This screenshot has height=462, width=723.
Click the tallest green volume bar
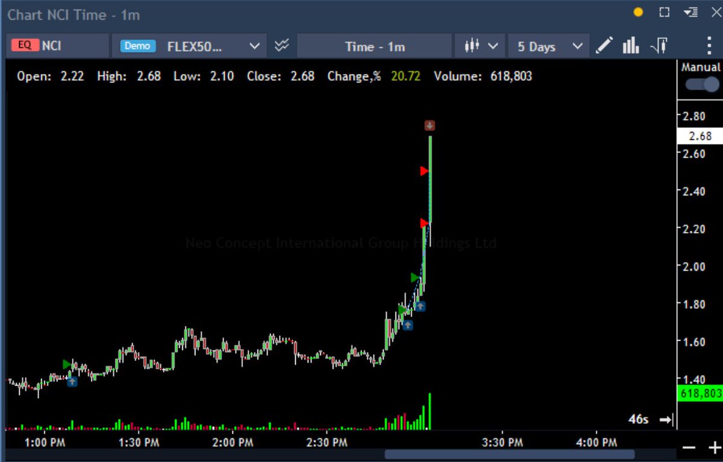click(x=430, y=411)
